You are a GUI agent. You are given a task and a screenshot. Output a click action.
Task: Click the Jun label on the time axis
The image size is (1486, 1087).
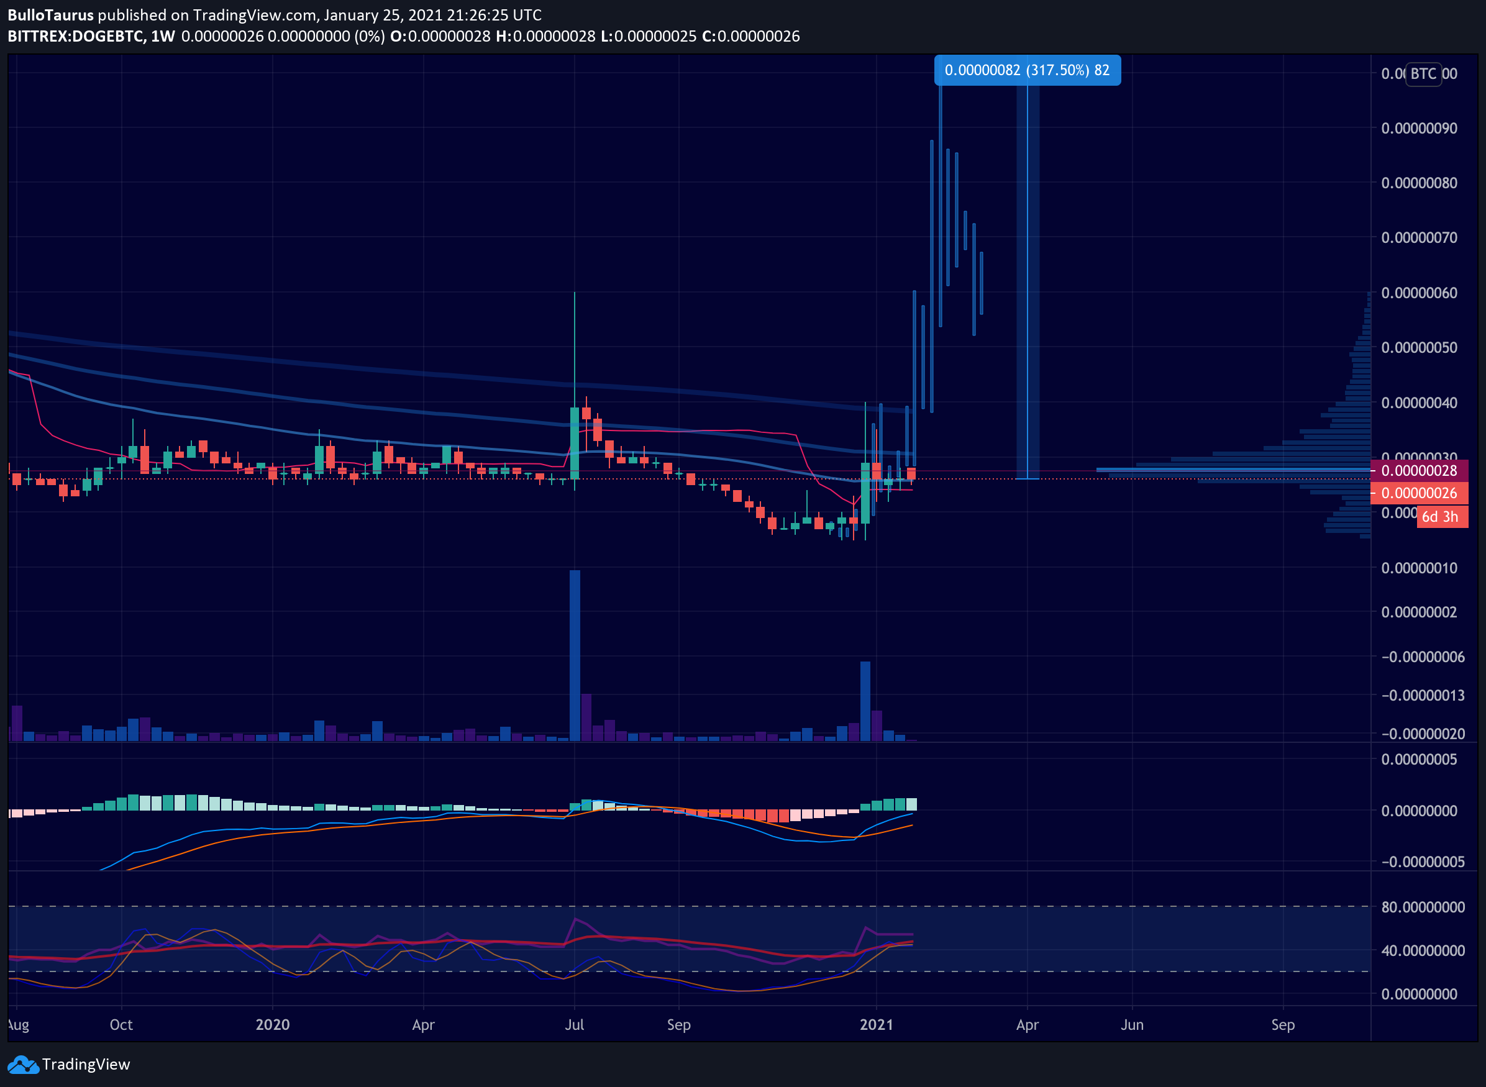point(1132,1024)
